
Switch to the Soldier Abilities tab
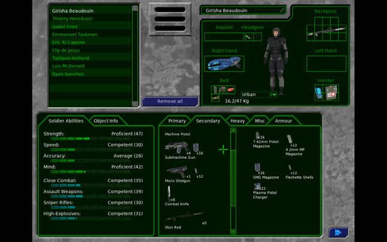click(66, 121)
